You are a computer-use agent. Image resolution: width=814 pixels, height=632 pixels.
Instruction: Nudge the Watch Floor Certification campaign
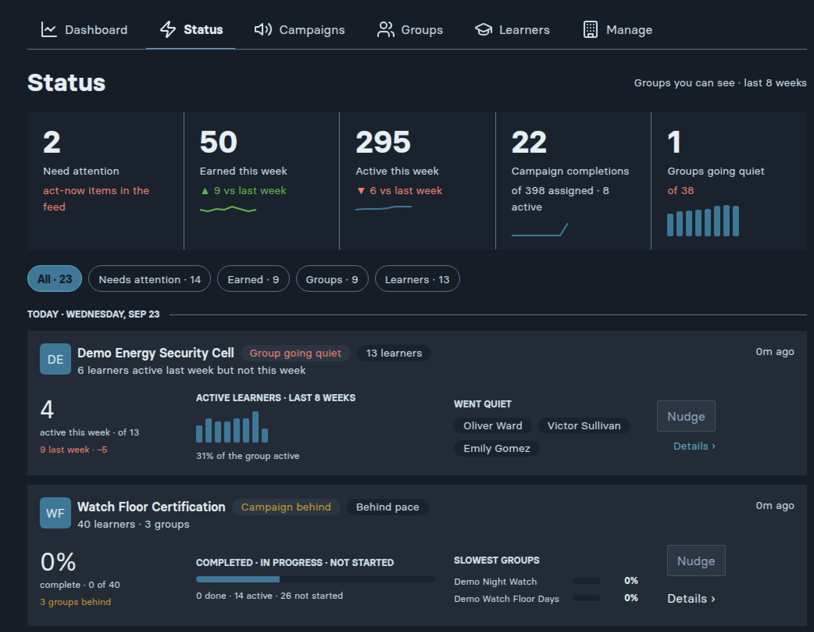(696, 561)
